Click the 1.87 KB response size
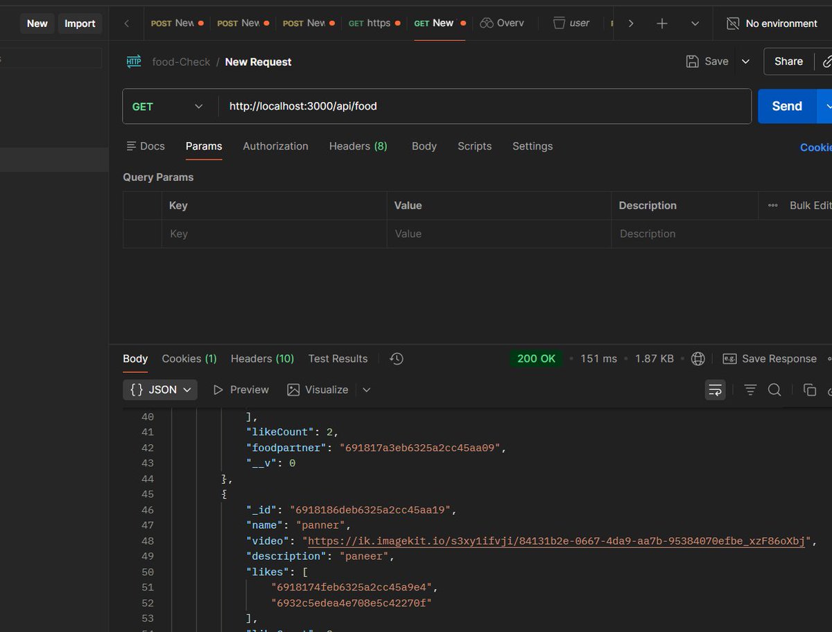The image size is (832, 632). (x=654, y=359)
